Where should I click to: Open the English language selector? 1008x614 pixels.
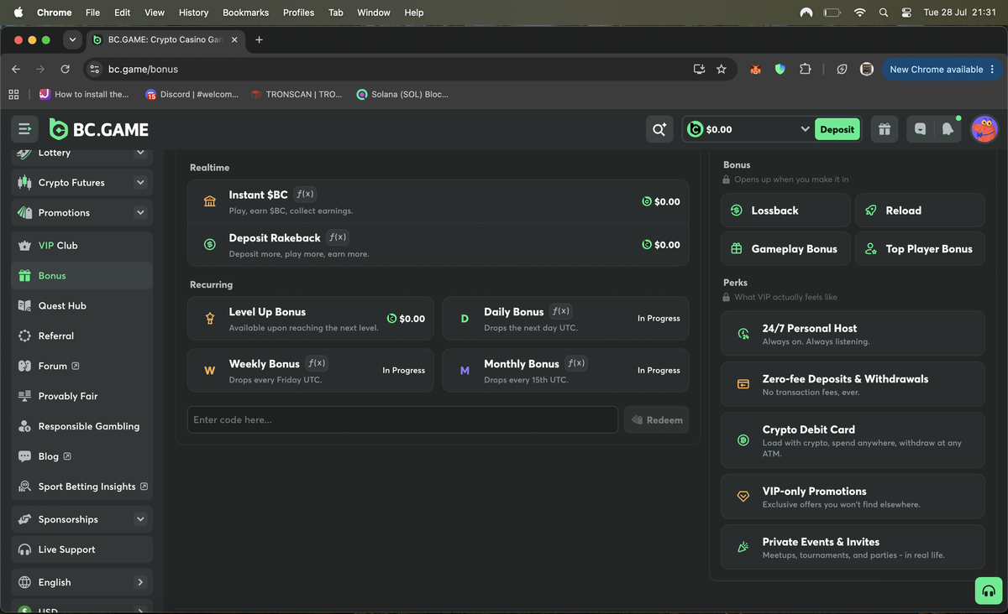tap(82, 582)
